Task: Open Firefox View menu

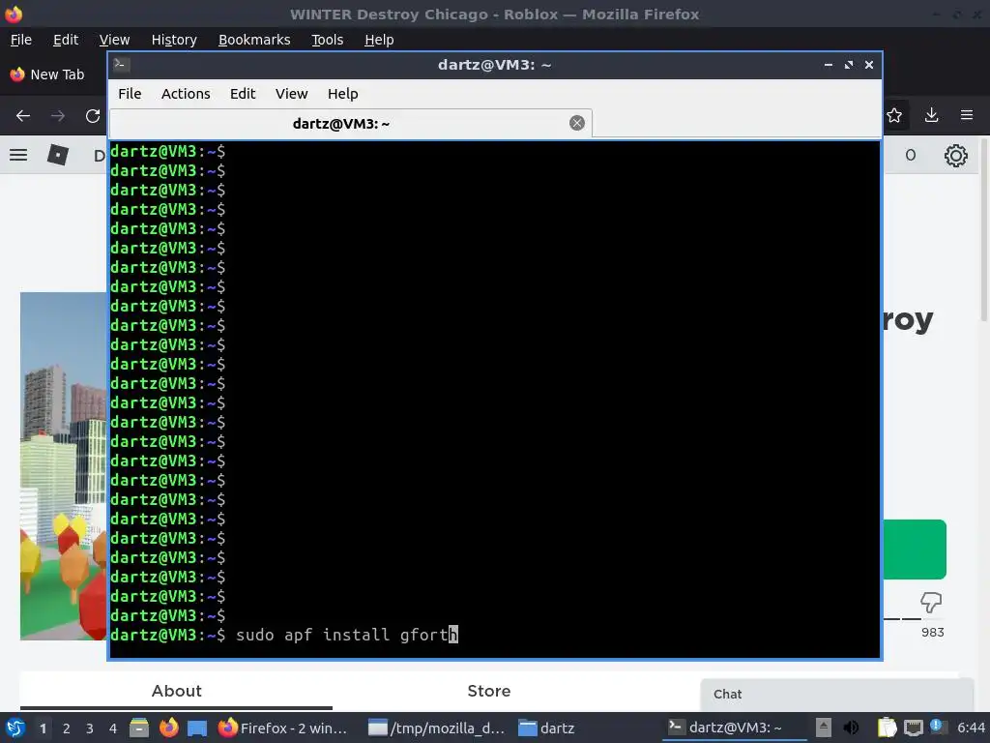Action: click(114, 40)
